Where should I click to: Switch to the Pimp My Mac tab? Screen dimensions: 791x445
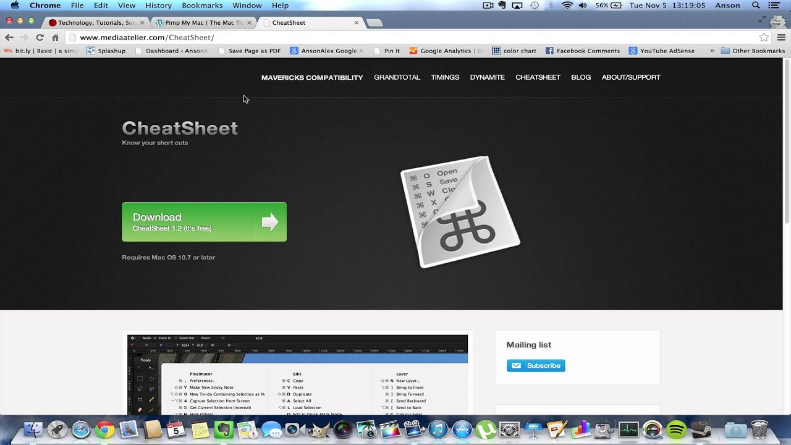tap(204, 22)
